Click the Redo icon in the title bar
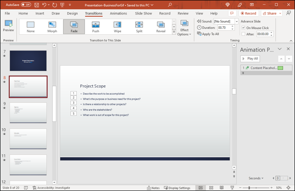295x191 pixels. pyautogui.click(x=54, y=5)
